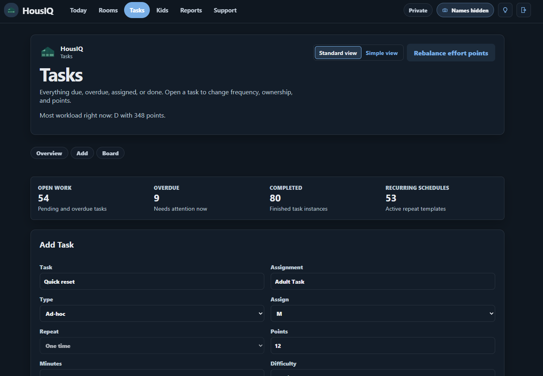The width and height of the screenshot is (543, 376).
Task: Toggle the Private mode pill
Action: pyautogui.click(x=418, y=10)
